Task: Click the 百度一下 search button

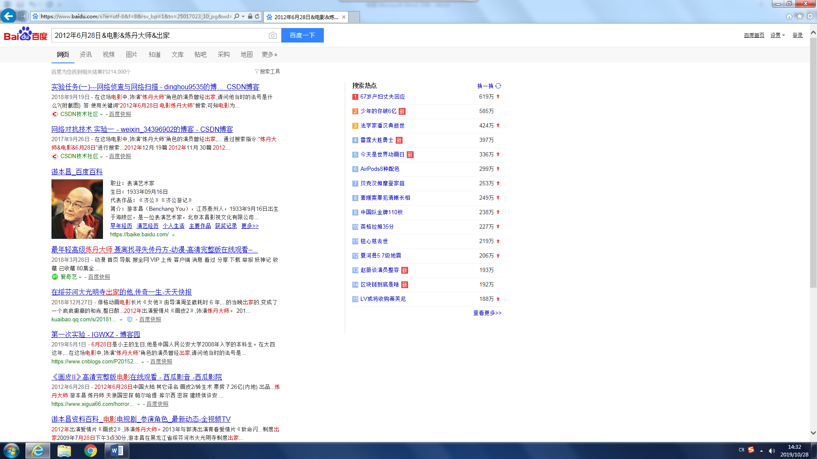Action: (x=302, y=35)
